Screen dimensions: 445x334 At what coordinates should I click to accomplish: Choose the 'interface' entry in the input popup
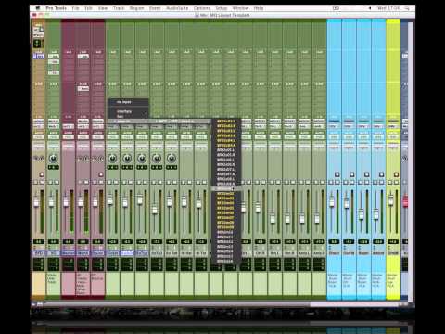tap(128, 111)
